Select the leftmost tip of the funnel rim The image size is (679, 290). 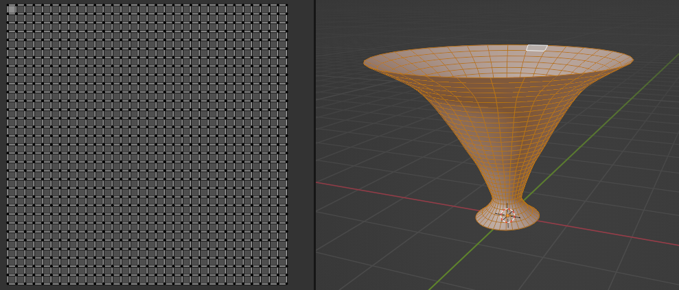pos(365,63)
